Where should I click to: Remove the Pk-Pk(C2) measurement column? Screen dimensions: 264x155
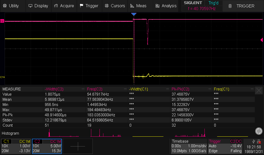[209, 89]
